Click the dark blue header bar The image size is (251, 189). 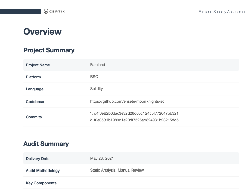coord(21,12)
